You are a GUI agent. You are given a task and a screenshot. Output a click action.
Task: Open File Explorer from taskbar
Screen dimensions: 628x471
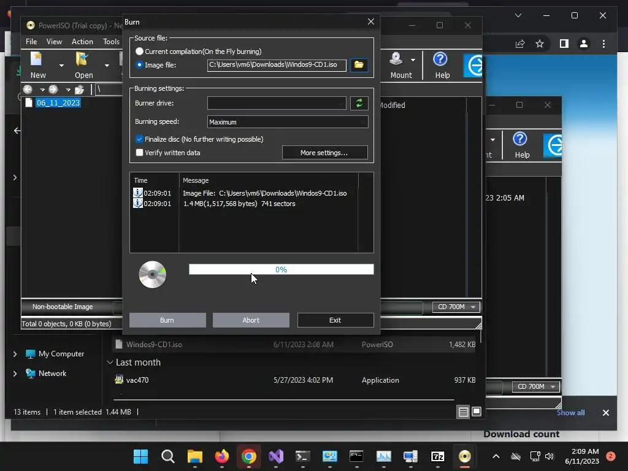pyautogui.click(x=194, y=456)
